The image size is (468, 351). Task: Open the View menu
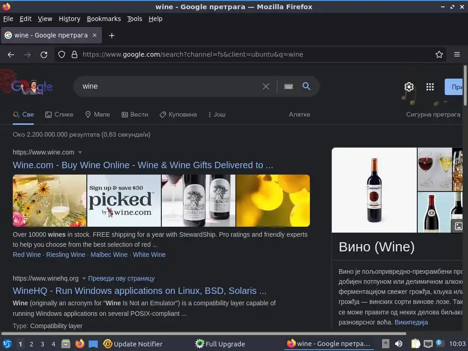[45, 19]
